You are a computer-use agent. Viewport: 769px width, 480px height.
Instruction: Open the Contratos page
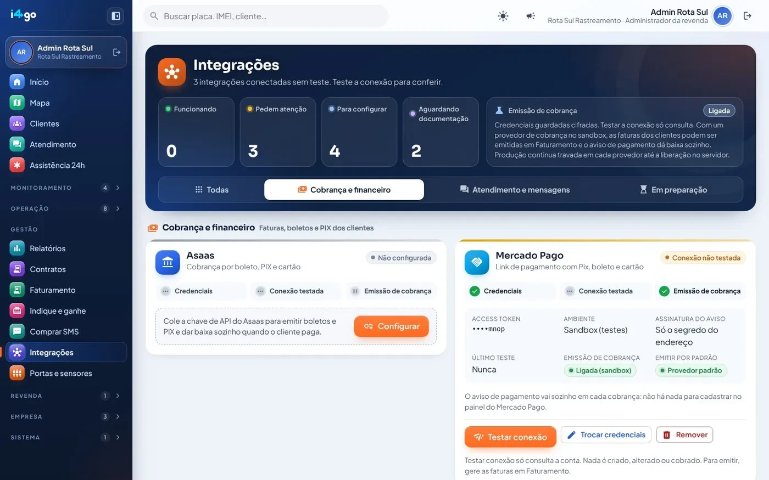pos(66,269)
